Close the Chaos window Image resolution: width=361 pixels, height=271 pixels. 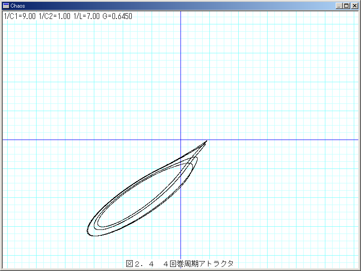pyautogui.click(x=355, y=6)
